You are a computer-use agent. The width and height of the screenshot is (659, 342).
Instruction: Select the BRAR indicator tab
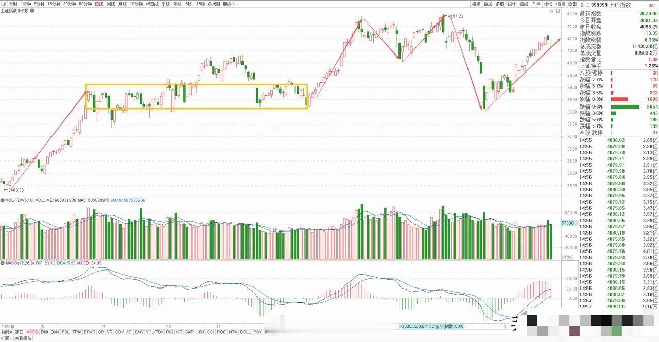90,332
